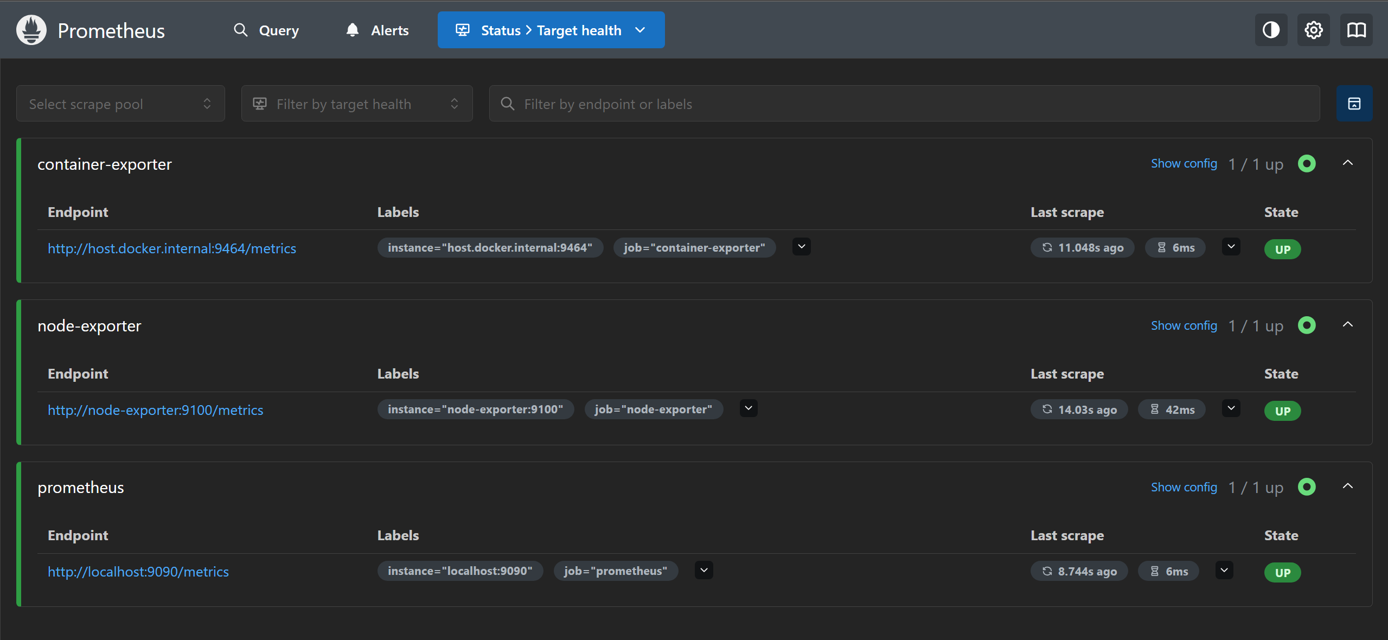This screenshot has width=1388, height=640.
Task: Open http://localhost:9090/metrics endpoint link
Action: [x=138, y=572]
